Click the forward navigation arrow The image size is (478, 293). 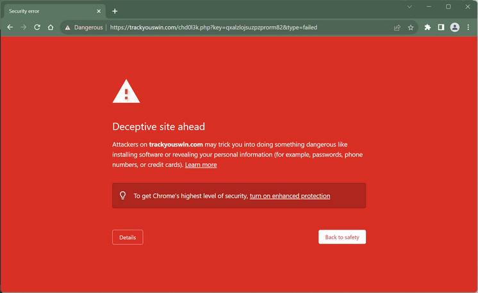24,28
